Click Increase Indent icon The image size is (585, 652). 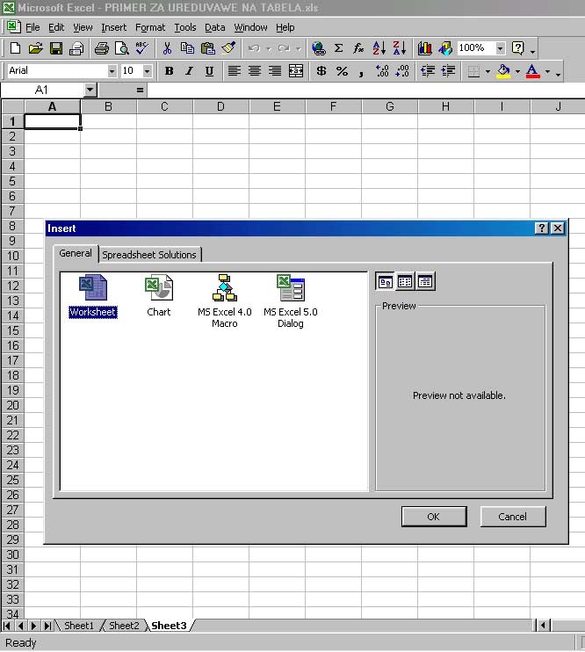448,71
